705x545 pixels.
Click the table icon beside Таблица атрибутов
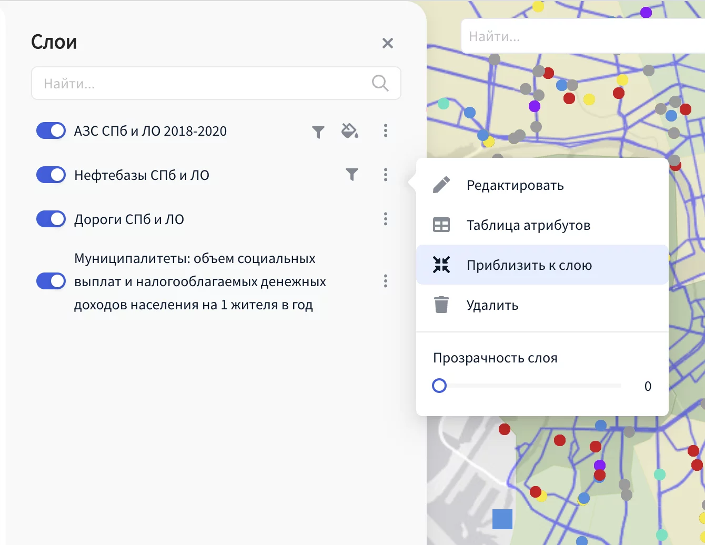click(x=441, y=225)
